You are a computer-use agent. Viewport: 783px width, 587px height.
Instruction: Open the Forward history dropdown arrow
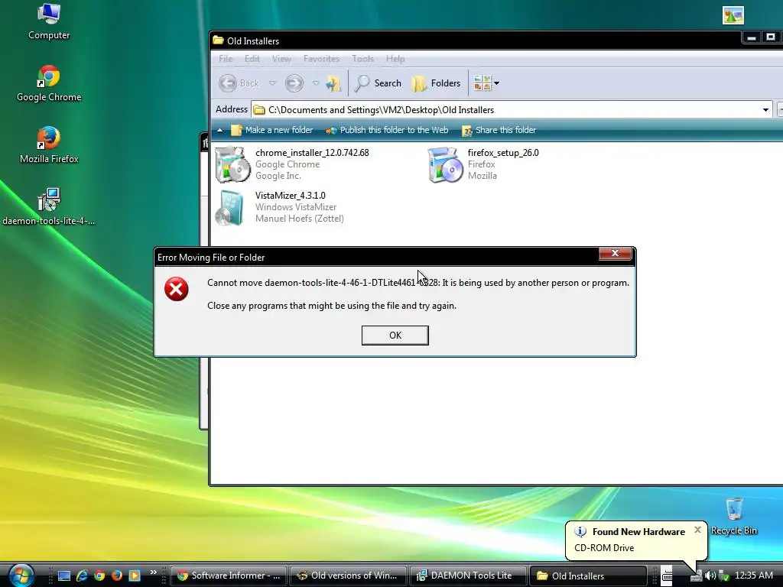(316, 83)
